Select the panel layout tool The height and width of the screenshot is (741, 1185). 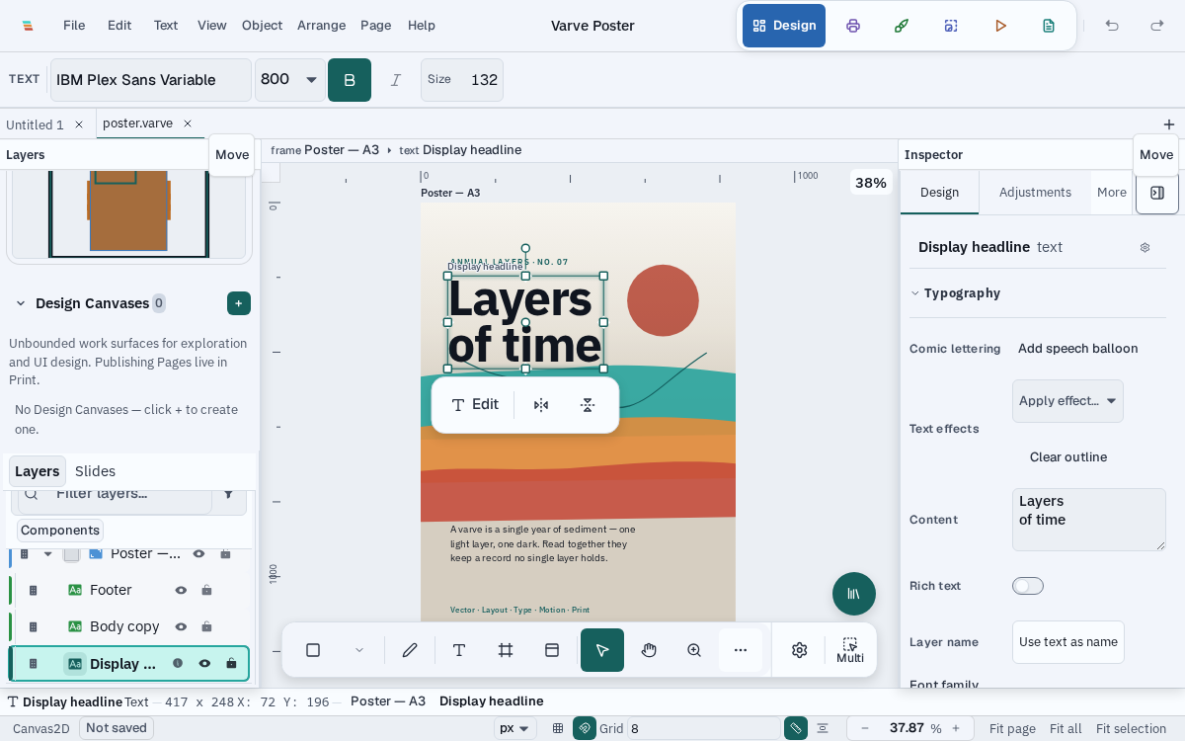[x=552, y=650]
